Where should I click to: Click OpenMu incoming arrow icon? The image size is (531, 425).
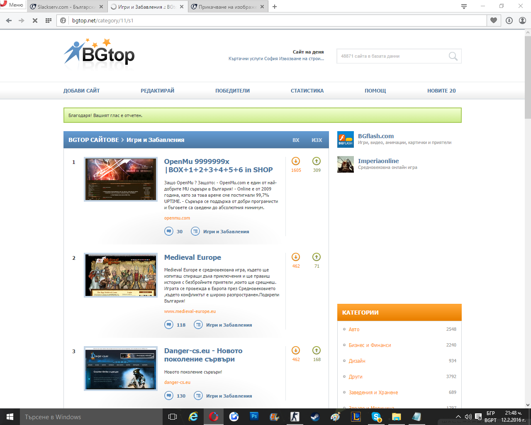(x=296, y=161)
